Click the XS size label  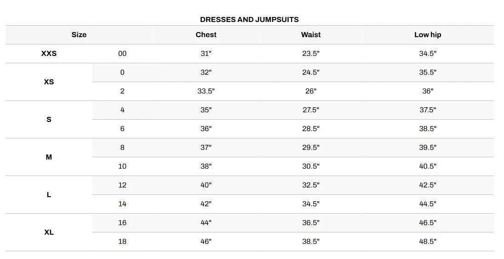(x=49, y=82)
